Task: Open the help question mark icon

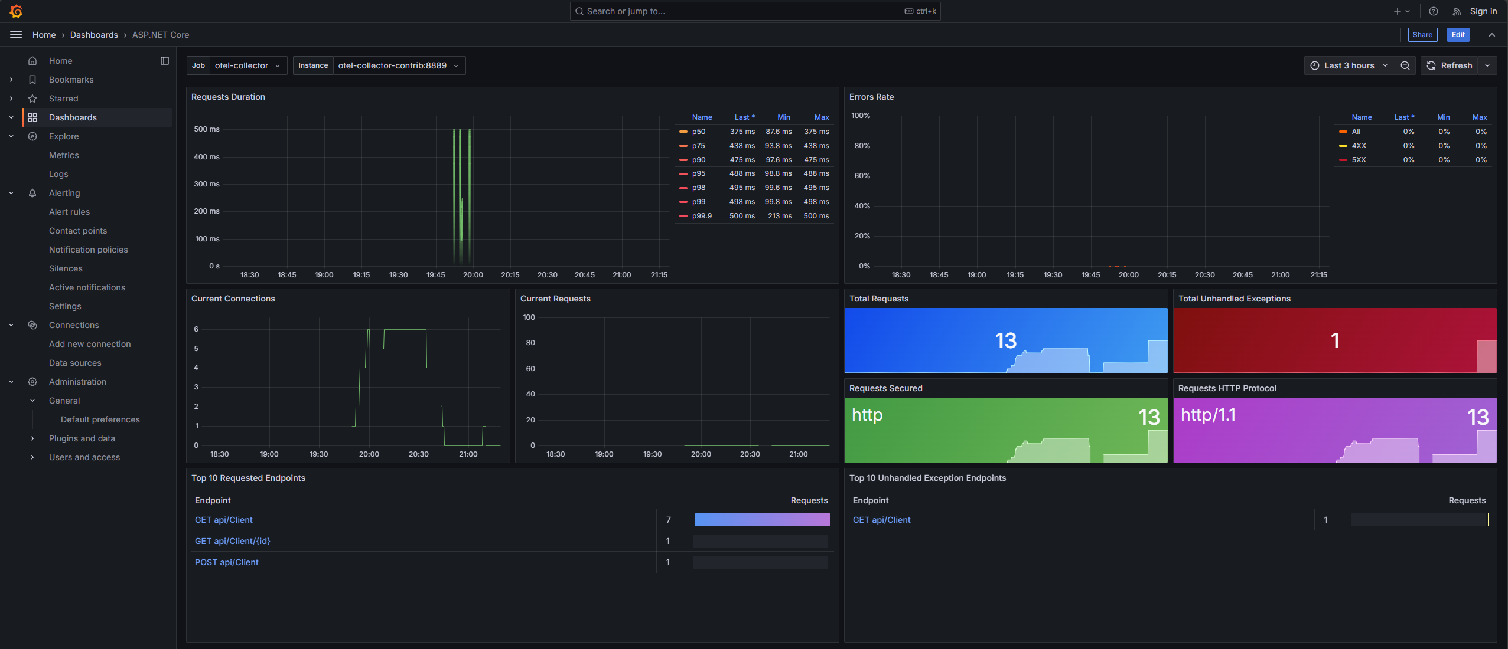Action: pos(1434,11)
